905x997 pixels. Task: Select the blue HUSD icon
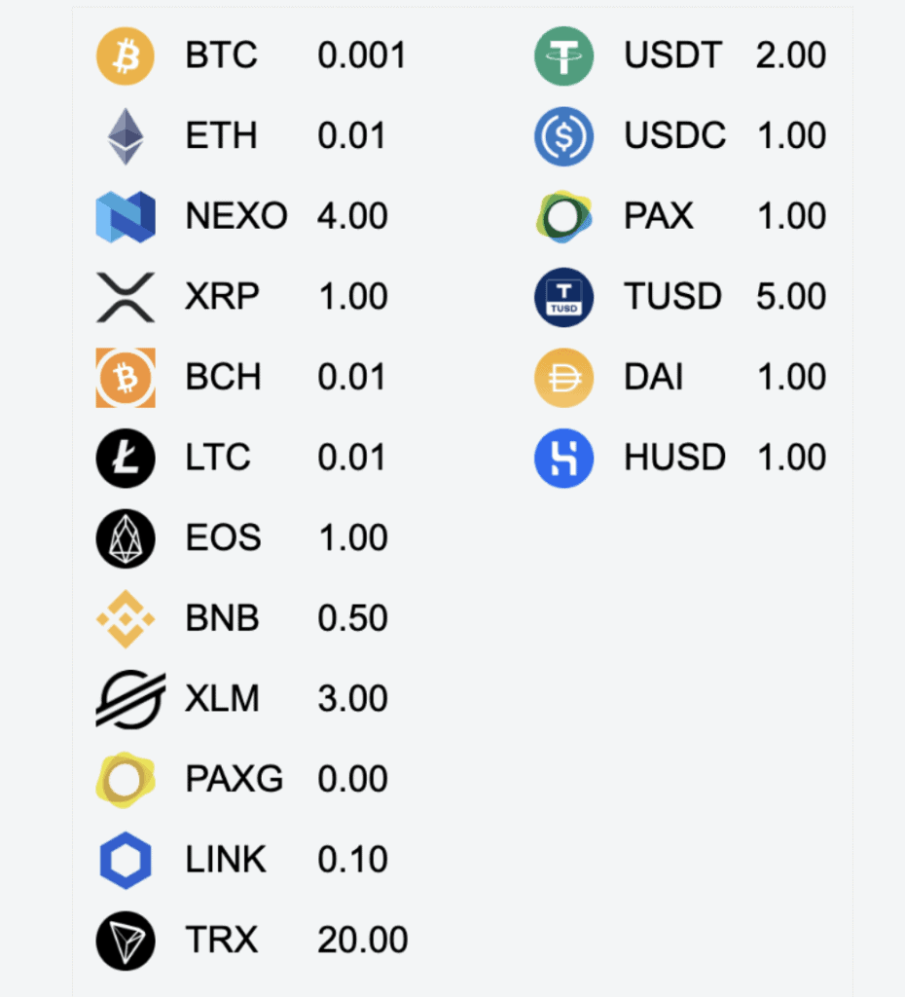tap(563, 458)
